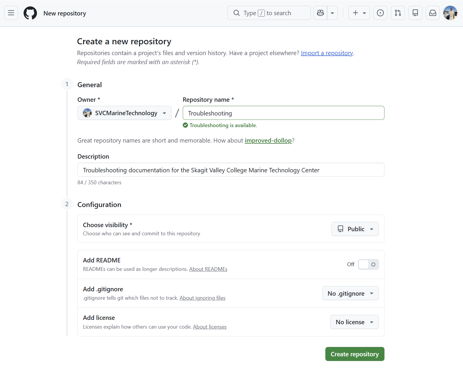Go to GitHub homepage via Octocat logo
463x370 pixels.
click(30, 13)
